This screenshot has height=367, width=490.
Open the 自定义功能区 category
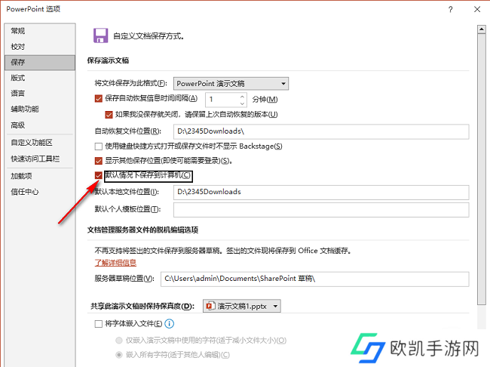click(40, 143)
